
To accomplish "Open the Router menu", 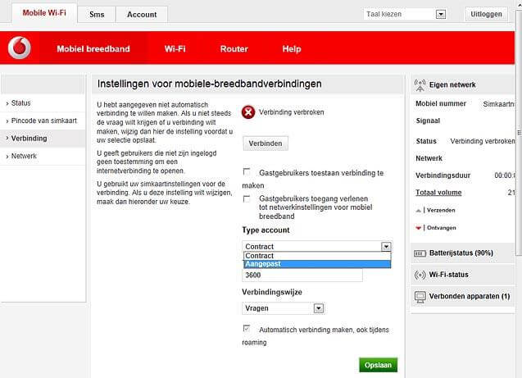I will 234,49.
